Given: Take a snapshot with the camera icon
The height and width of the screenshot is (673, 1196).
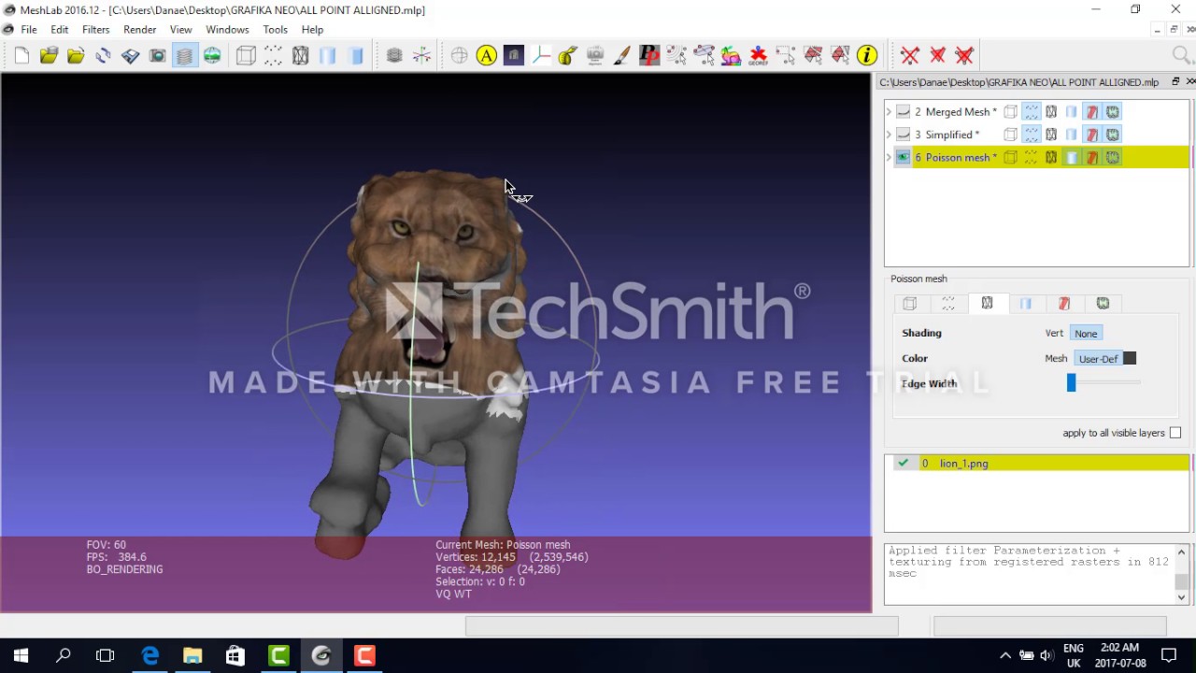Looking at the screenshot, I should click(x=157, y=56).
